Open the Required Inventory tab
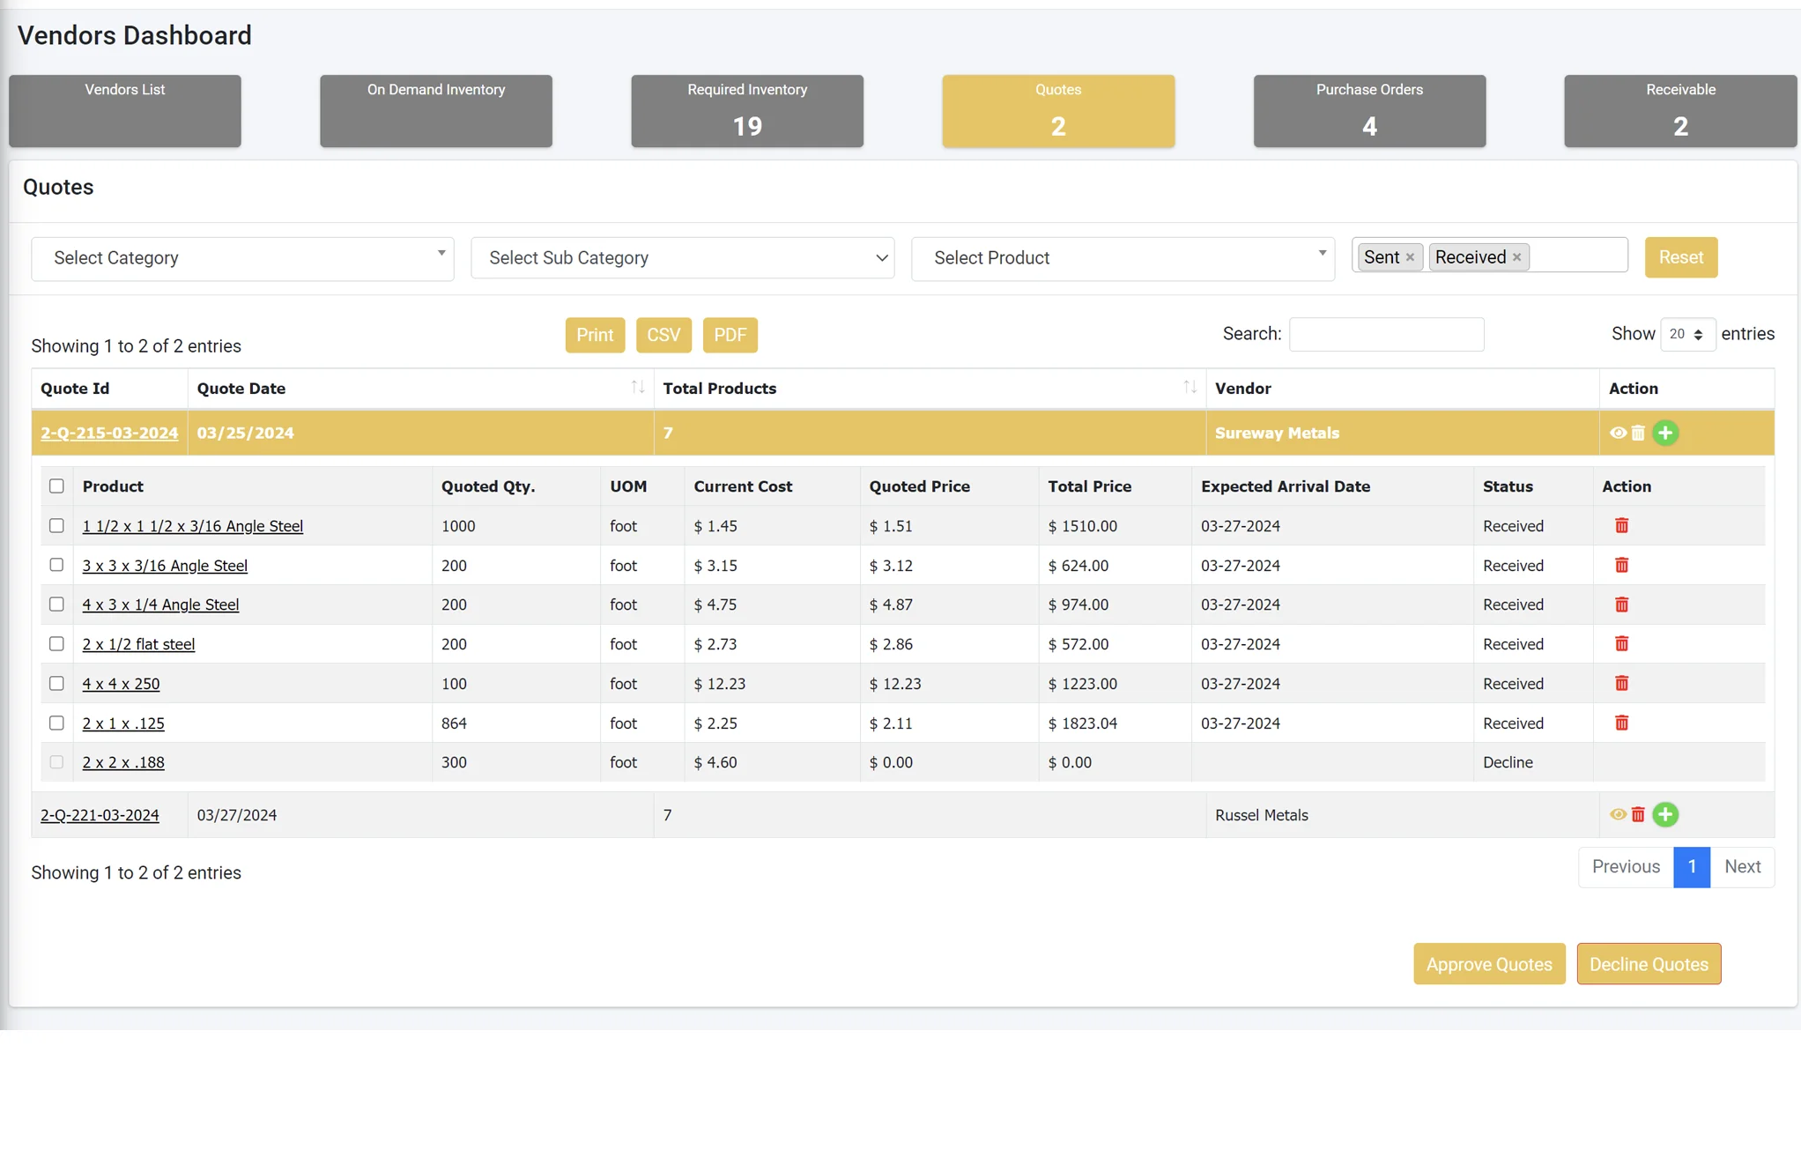Viewport: 1801px width, 1172px height. [x=746, y=110]
